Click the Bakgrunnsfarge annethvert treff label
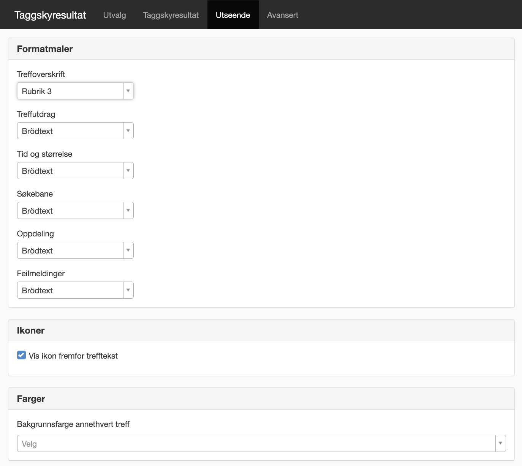This screenshot has height=466, width=522. coord(73,424)
